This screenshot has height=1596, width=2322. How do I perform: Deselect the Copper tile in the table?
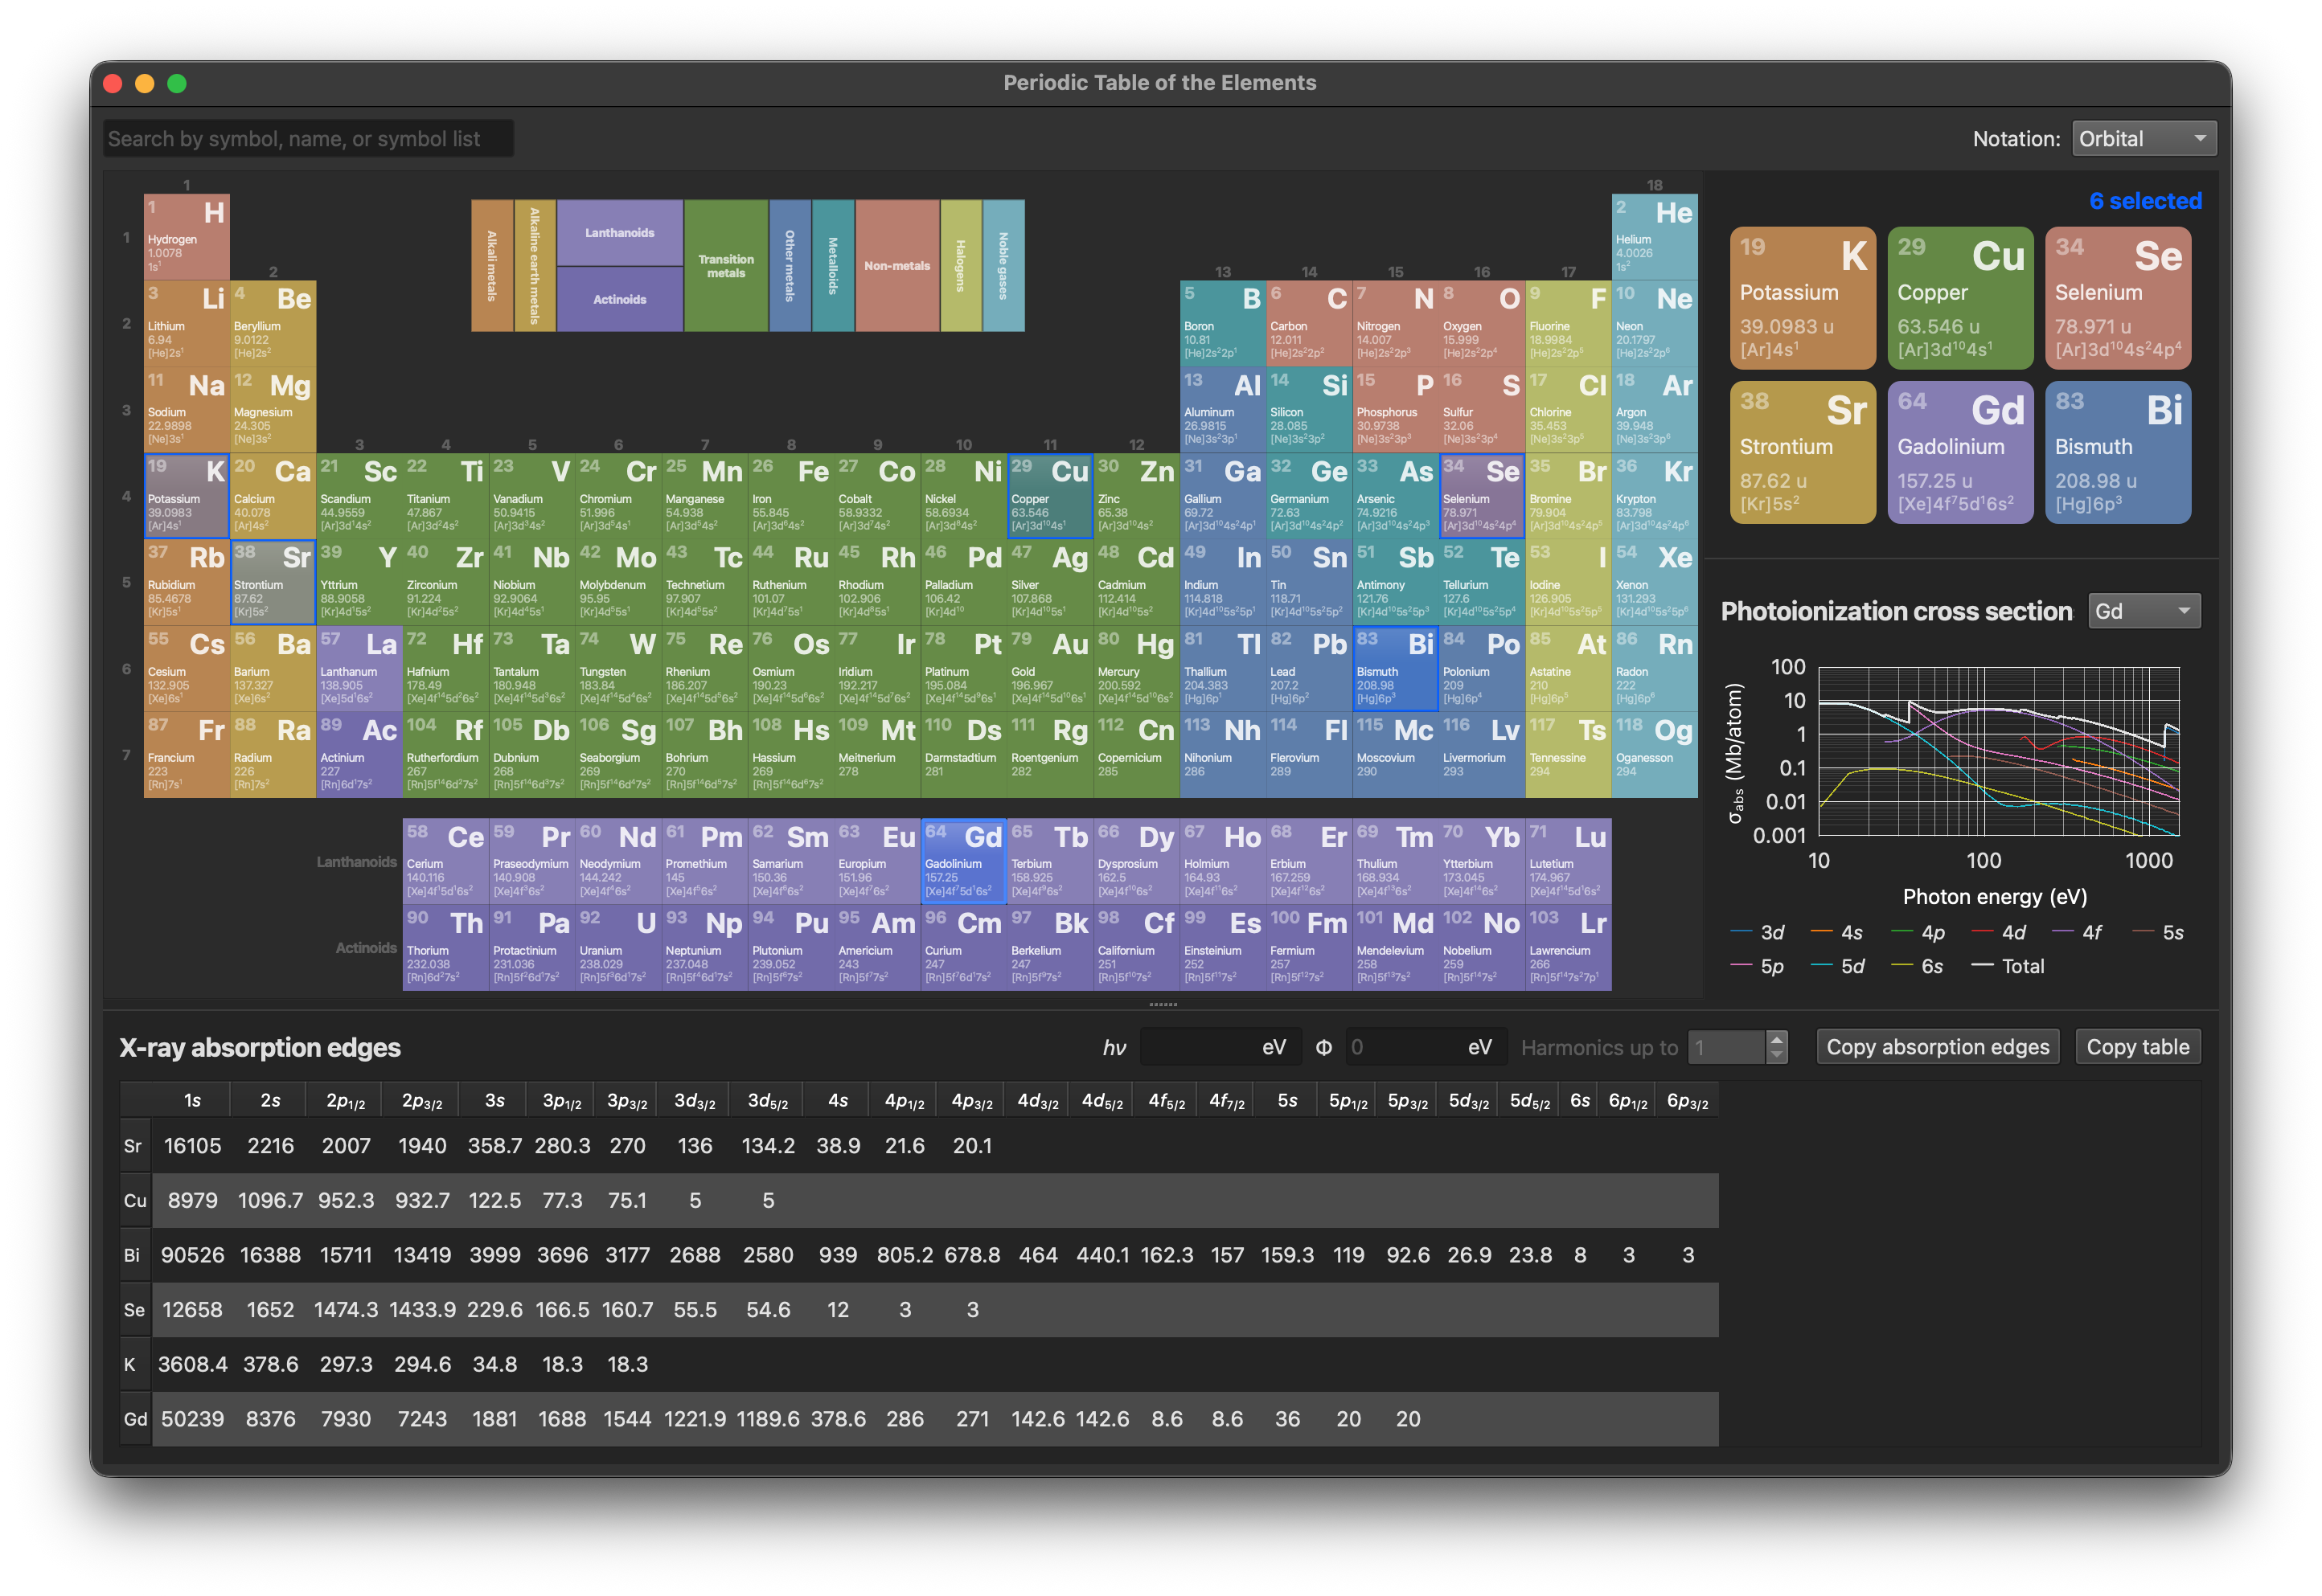click(x=1051, y=496)
